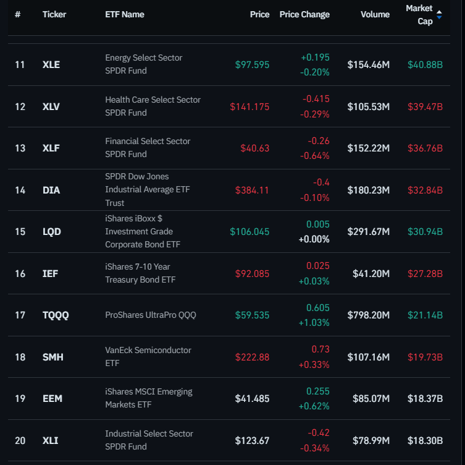Open the XLE ticker link

point(51,64)
